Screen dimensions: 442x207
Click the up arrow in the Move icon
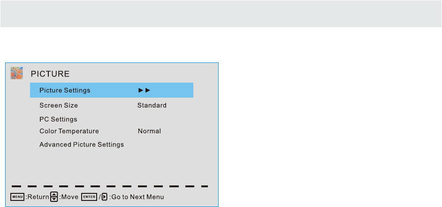(53, 194)
